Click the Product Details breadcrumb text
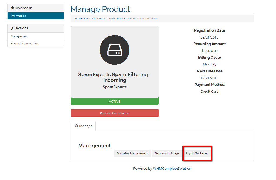This screenshot has height=180, width=276. coord(149,18)
